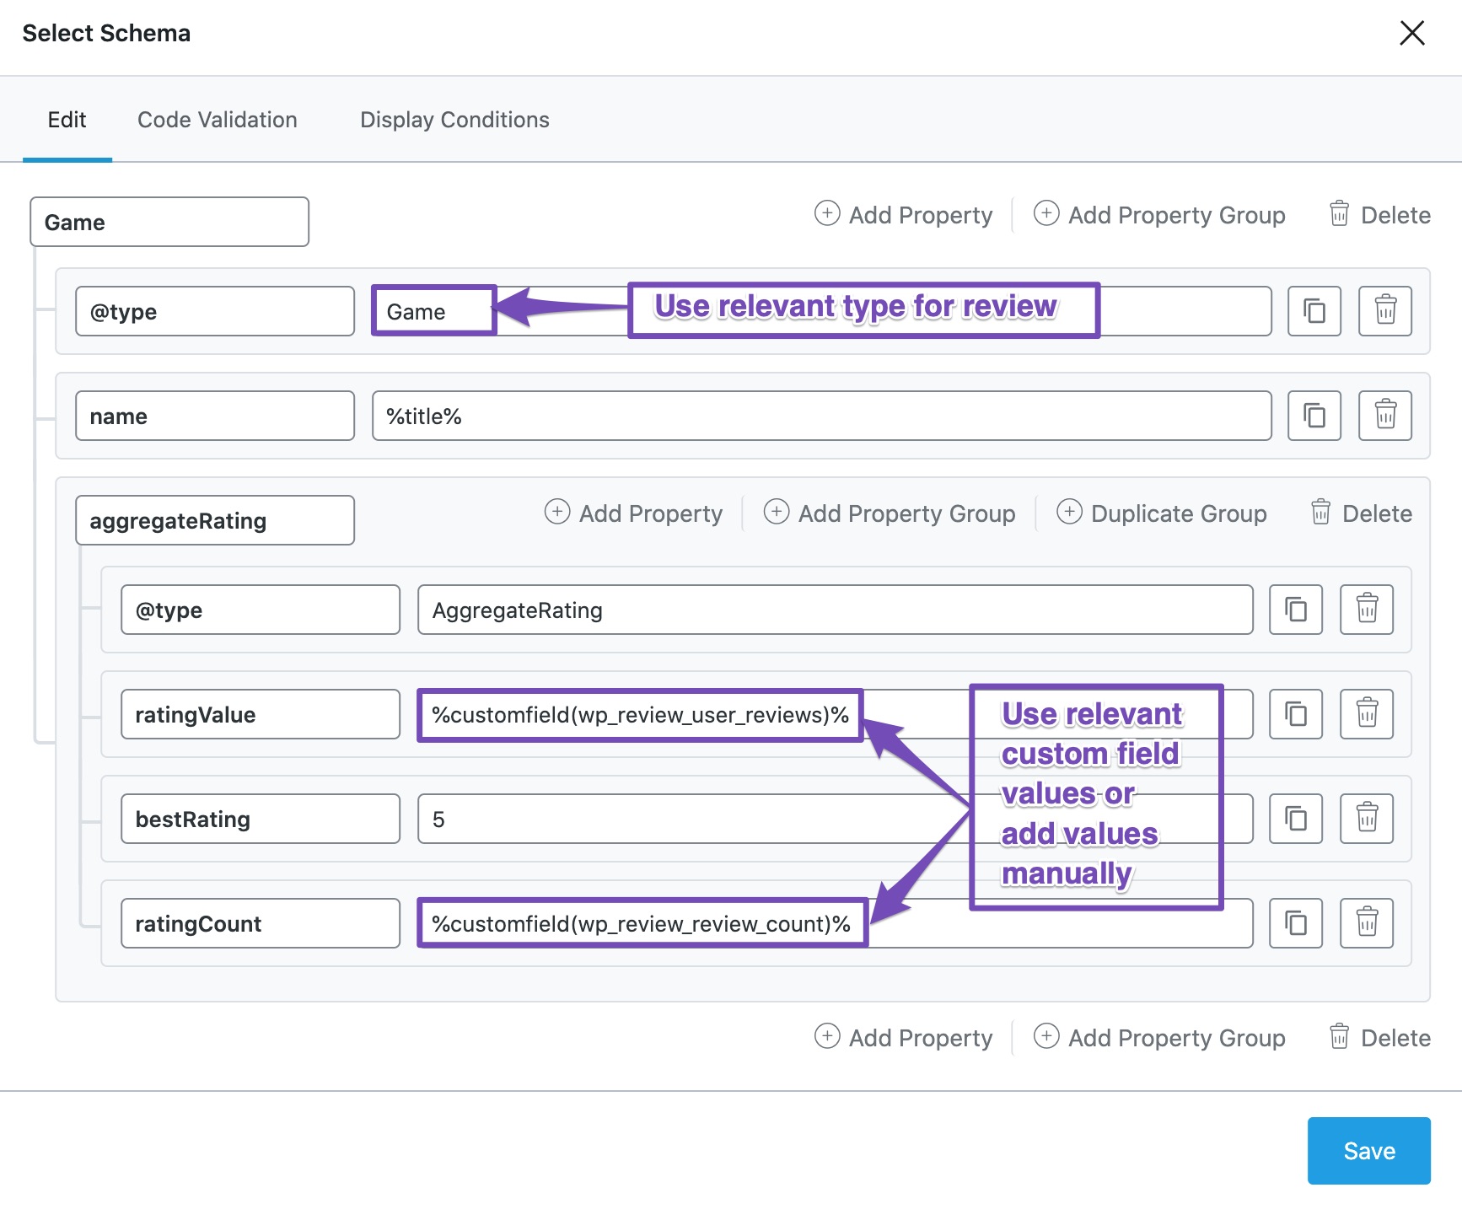The image size is (1462, 1220).
Task: Click Add Property at the bottom of schema
Action: [x=904, y=1038]
